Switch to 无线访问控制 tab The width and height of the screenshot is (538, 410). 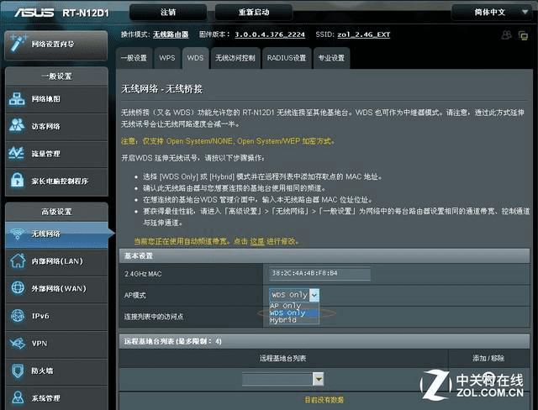click(x=235, y=58)
